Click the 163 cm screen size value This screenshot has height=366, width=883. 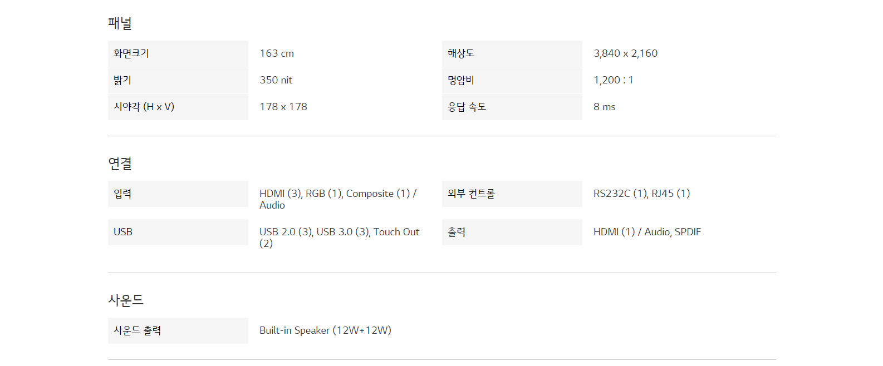[277, 53]
